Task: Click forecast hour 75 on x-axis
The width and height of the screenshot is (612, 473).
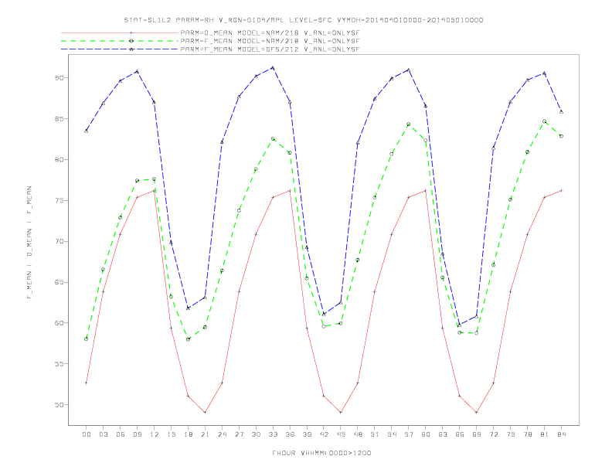Action: (511, 434)
